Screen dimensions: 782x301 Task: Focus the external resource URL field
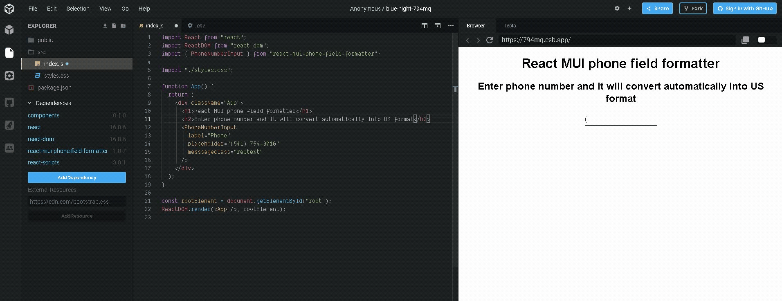[x=77, y=202]
